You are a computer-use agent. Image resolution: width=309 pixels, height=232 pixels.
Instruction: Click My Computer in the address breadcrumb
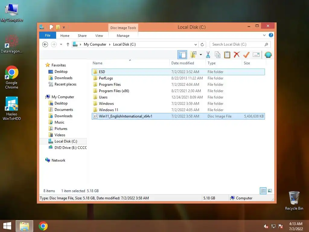point(95,44)
